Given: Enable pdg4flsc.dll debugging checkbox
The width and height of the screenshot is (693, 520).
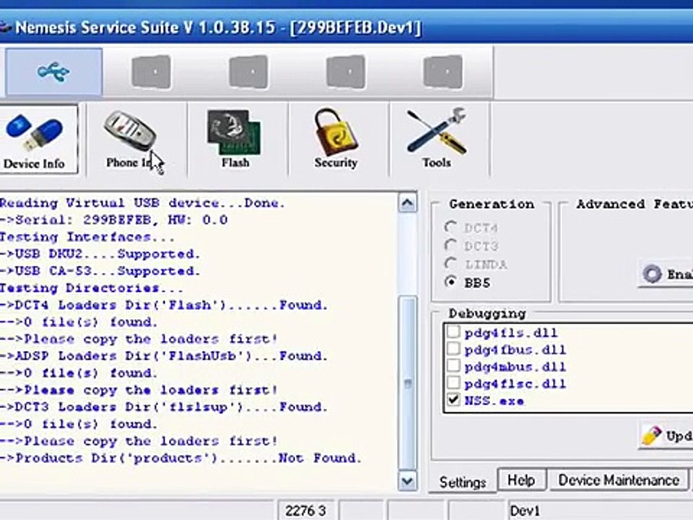Looking at the screenshot, I should [453, 383].
